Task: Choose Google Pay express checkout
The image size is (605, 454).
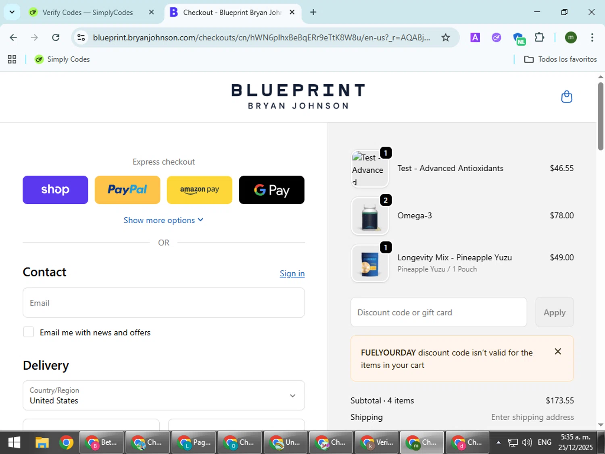Action: 271,190
